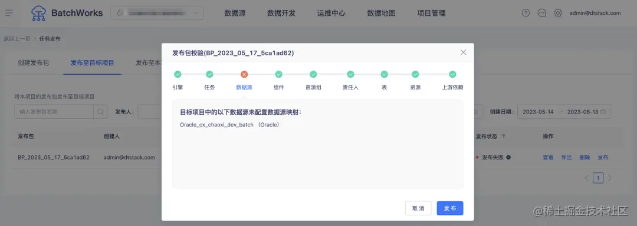Screen dimensions: 637x226
Task: Go to 数据地图 menu
Action: (381, 13)
